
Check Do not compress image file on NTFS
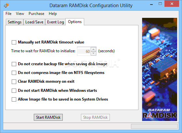14,73
